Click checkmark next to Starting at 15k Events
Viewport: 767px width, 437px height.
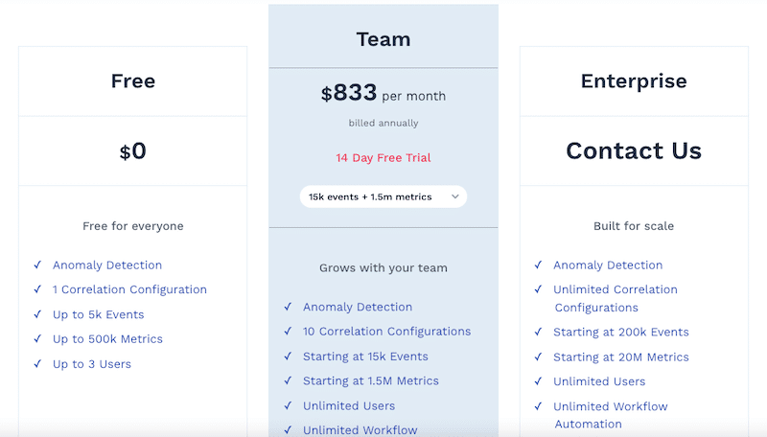click(x=288, y=356)
